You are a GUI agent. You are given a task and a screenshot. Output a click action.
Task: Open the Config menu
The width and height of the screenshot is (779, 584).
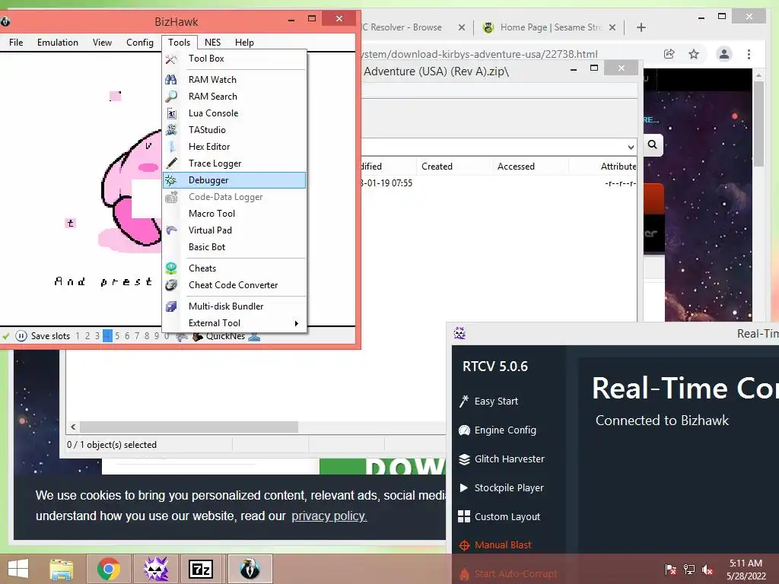[140, 43]
